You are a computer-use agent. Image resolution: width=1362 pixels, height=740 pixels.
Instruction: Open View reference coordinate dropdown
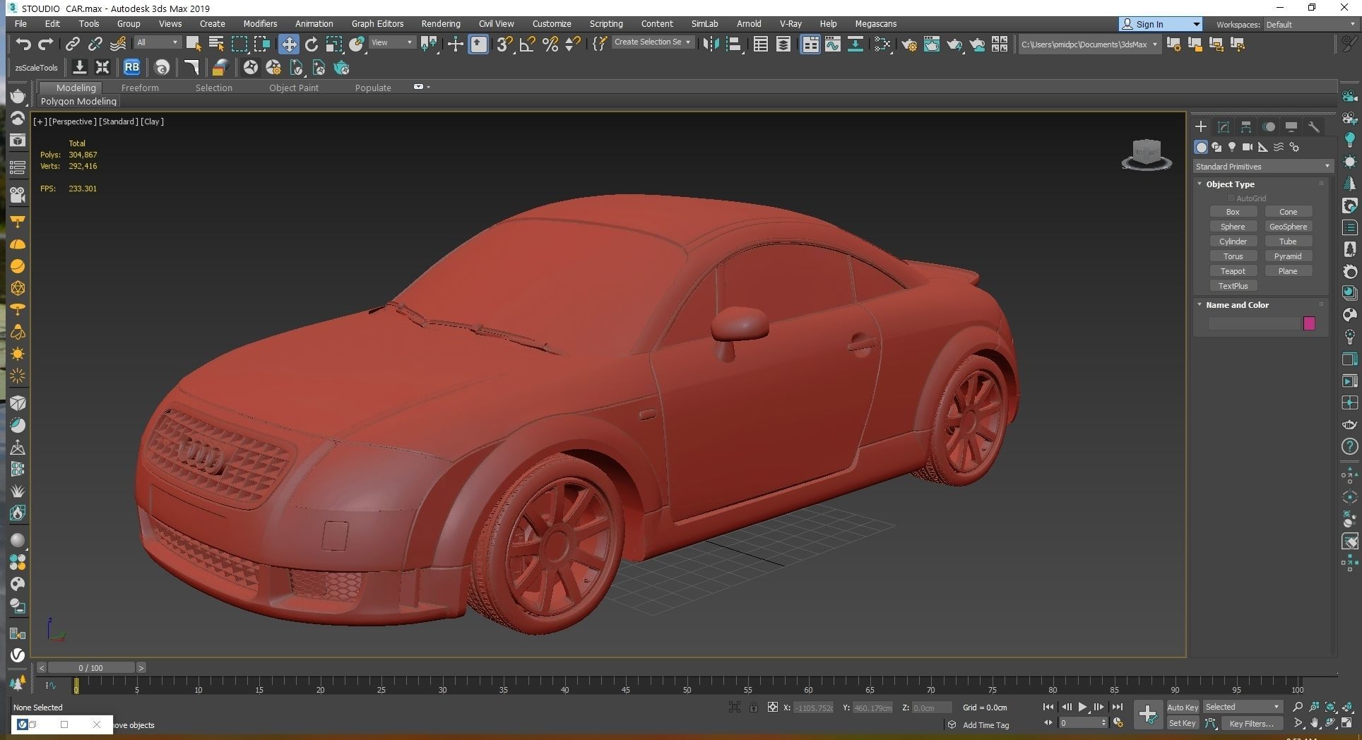[391, 42]
